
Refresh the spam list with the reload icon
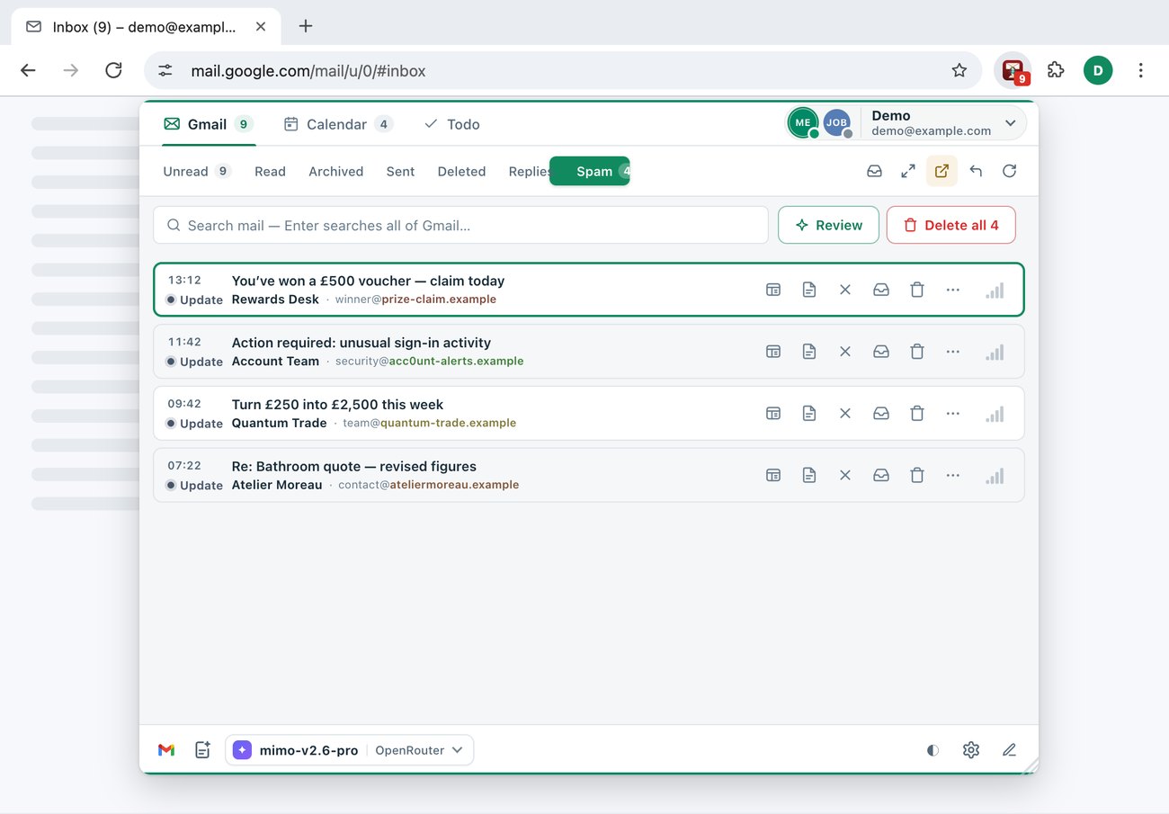click(1010, 171)
